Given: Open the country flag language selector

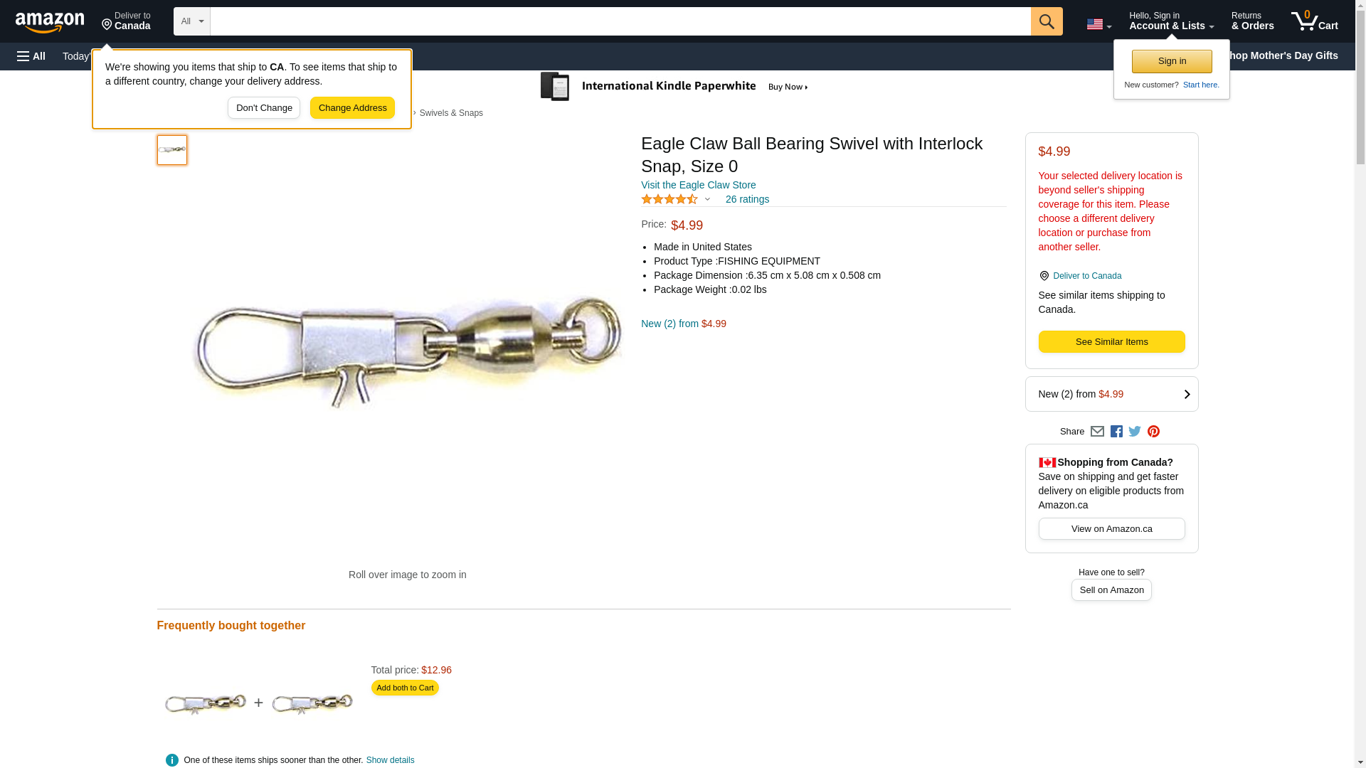Looking at the screenshot, I should (x=1098, y=24).
